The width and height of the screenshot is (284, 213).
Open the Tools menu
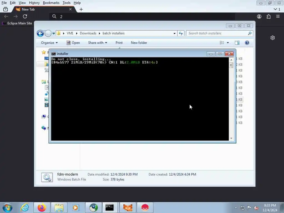click(67, 3)
